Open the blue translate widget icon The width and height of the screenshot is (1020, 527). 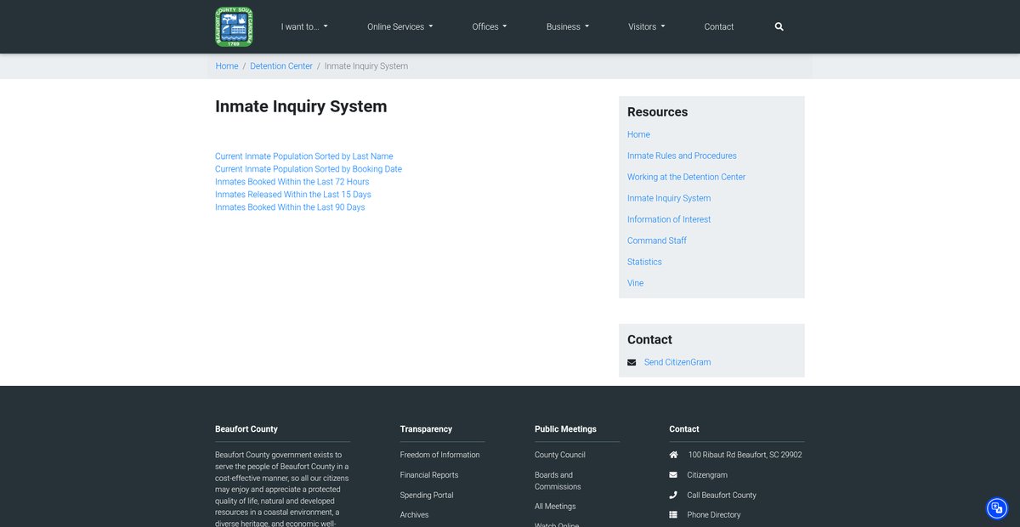996,508
